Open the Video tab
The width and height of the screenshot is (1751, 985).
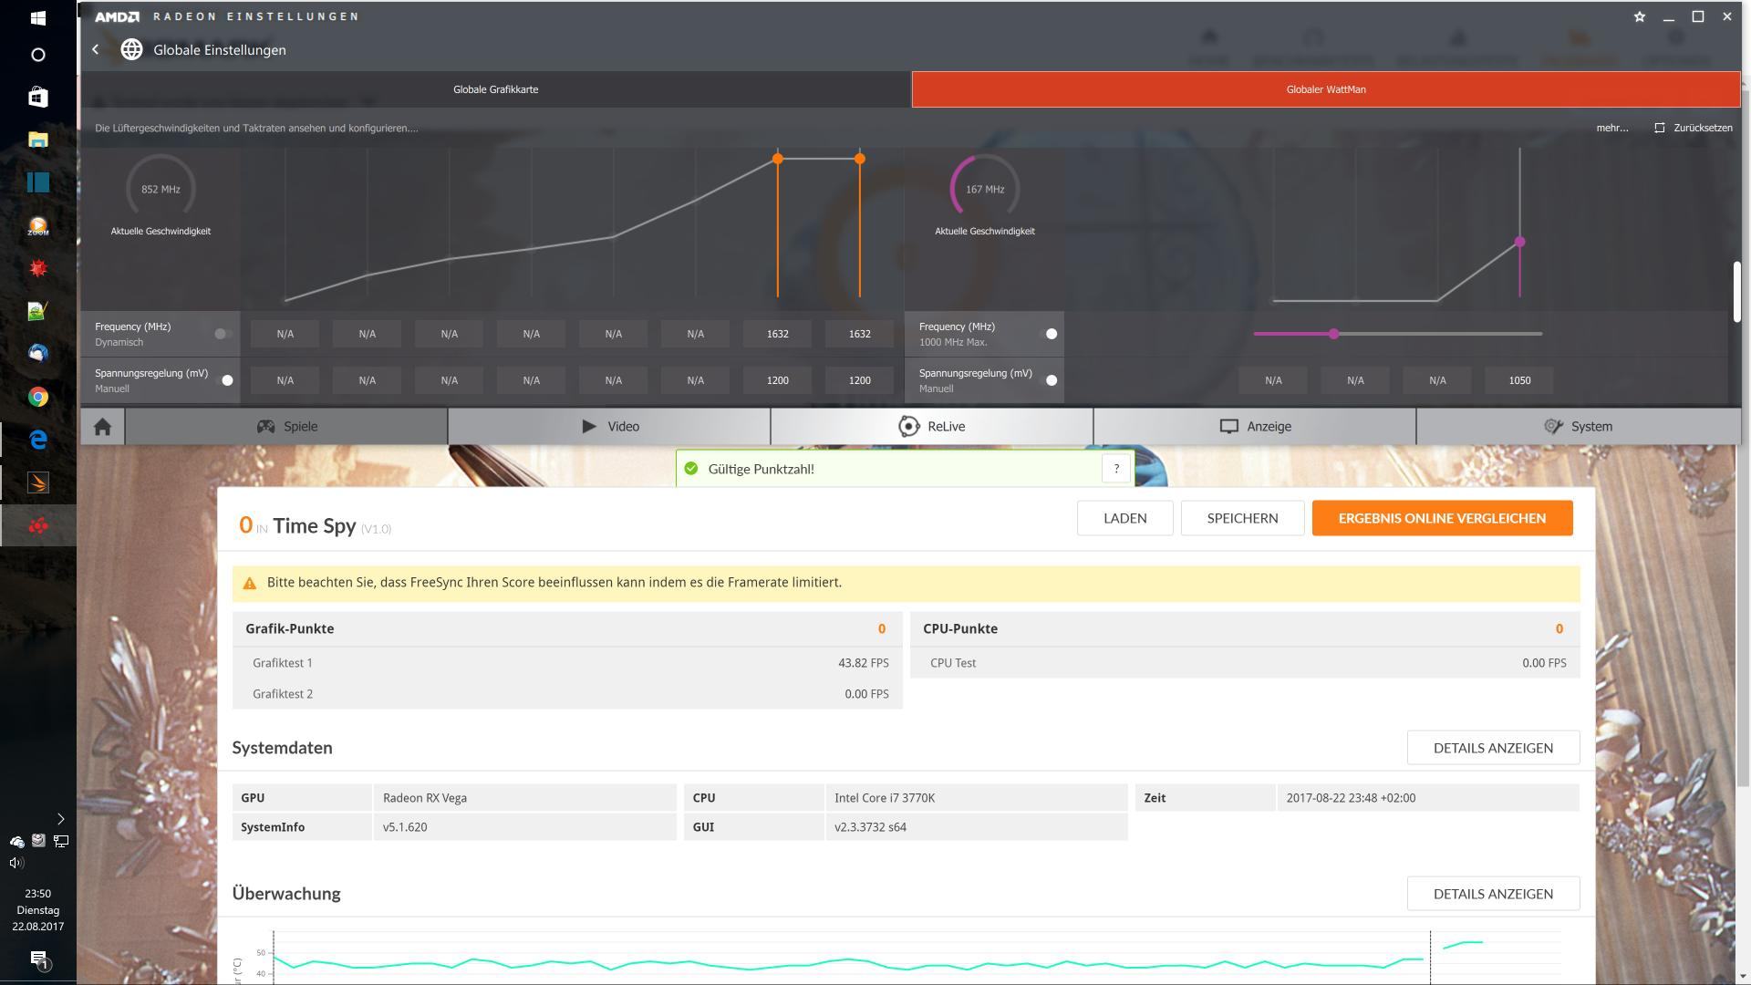pos(609,426)
